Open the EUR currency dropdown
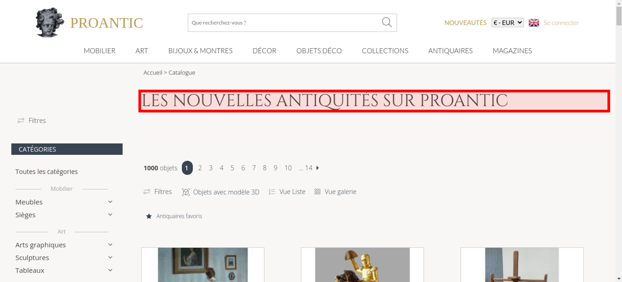The image size is (622, 282). 508,23
